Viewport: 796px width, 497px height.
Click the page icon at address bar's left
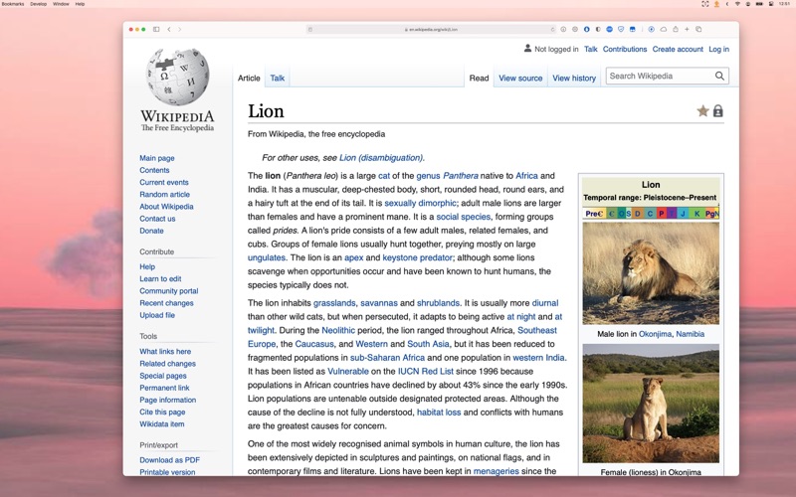tap(310, 30)
